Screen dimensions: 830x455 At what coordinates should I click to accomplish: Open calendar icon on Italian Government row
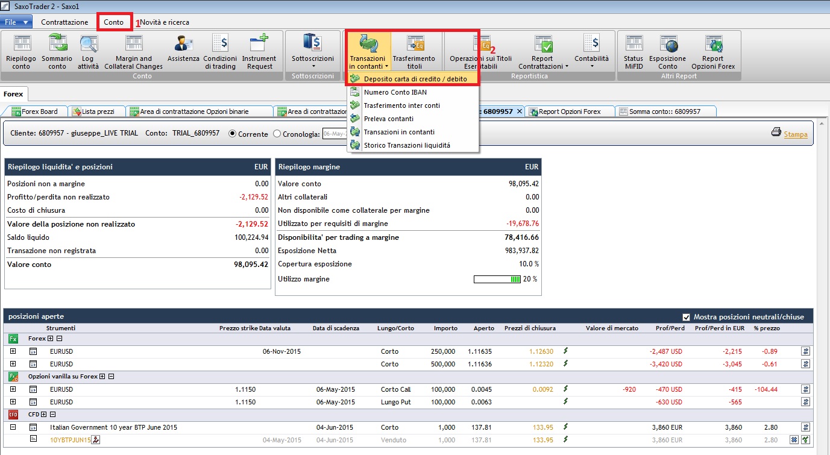34,427
